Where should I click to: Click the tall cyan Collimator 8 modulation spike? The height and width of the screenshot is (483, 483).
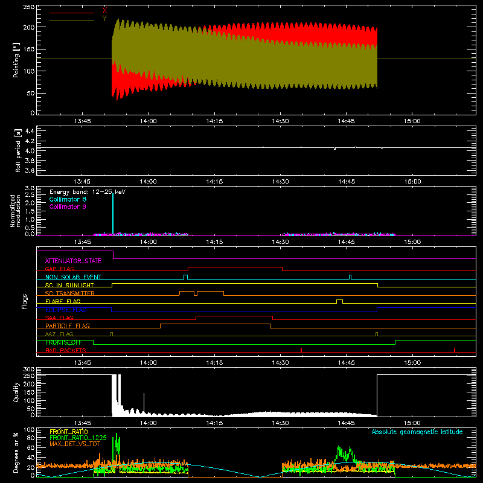point(113,214)
